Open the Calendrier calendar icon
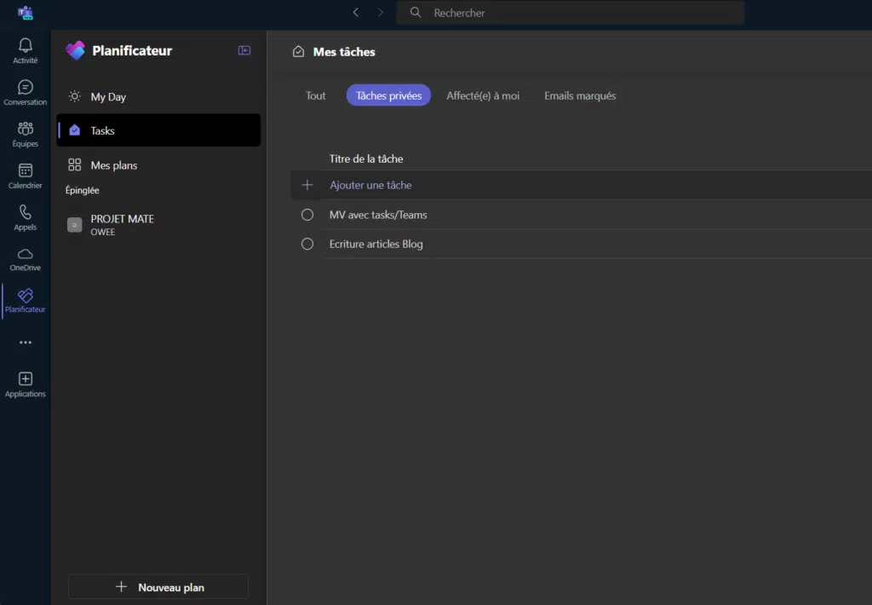This screenshot has width=872, height=605. point(26,171)
